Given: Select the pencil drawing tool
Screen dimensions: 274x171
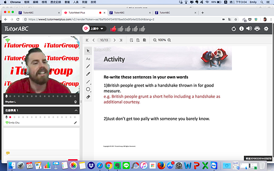Looking at the screenshot, I should [x=88, y=66].
